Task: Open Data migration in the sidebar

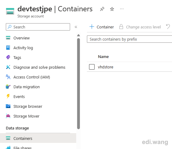Action: click(27, 87)
